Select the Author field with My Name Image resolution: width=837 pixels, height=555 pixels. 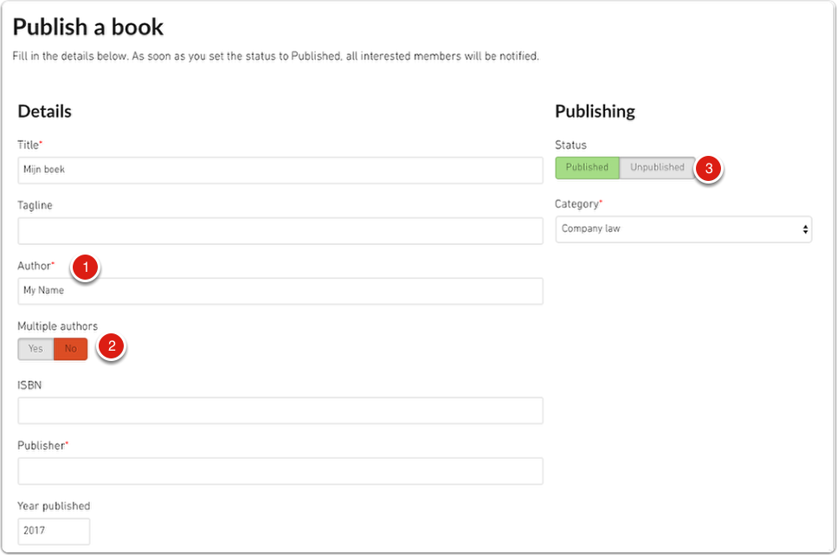(x=280, y=291)
